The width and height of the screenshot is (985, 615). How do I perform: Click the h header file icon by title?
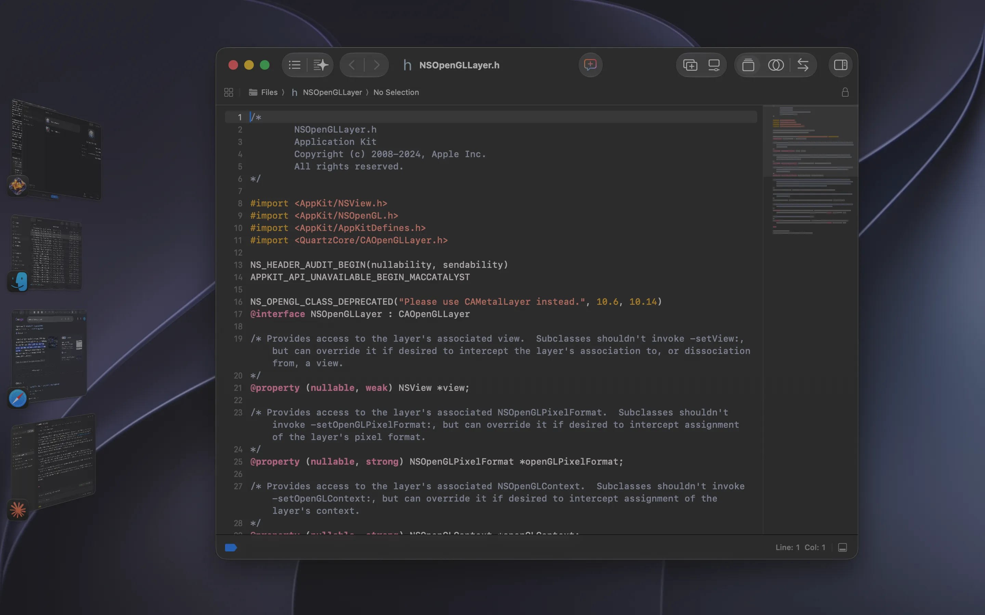[x=407, y=65]
